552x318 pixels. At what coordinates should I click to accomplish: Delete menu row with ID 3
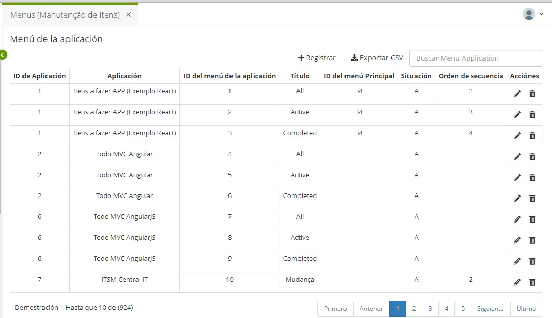point(532,136)
